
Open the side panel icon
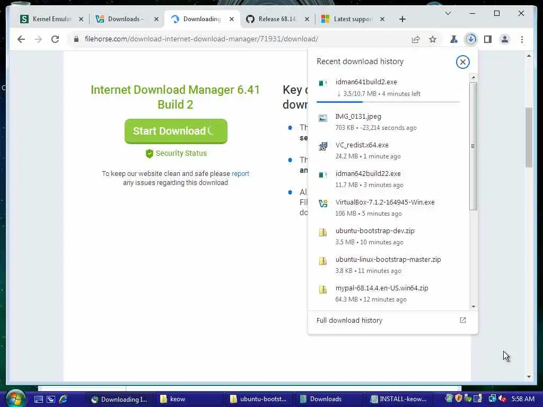tap(488, 39)
